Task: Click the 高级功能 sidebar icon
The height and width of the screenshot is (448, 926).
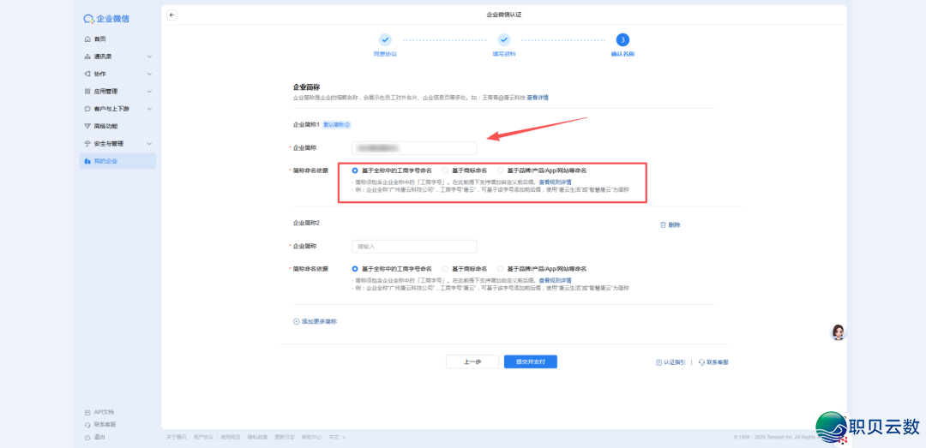Action: [x=87, y=126]
